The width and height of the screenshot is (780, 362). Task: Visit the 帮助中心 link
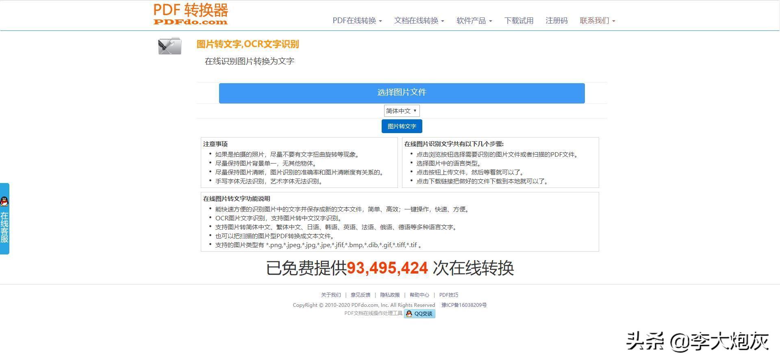coord(419,295)
